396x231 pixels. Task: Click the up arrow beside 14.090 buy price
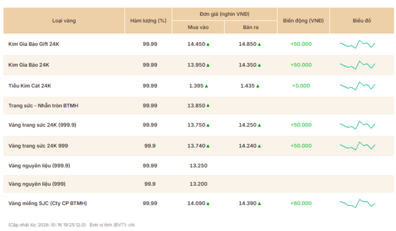[208, 204]
